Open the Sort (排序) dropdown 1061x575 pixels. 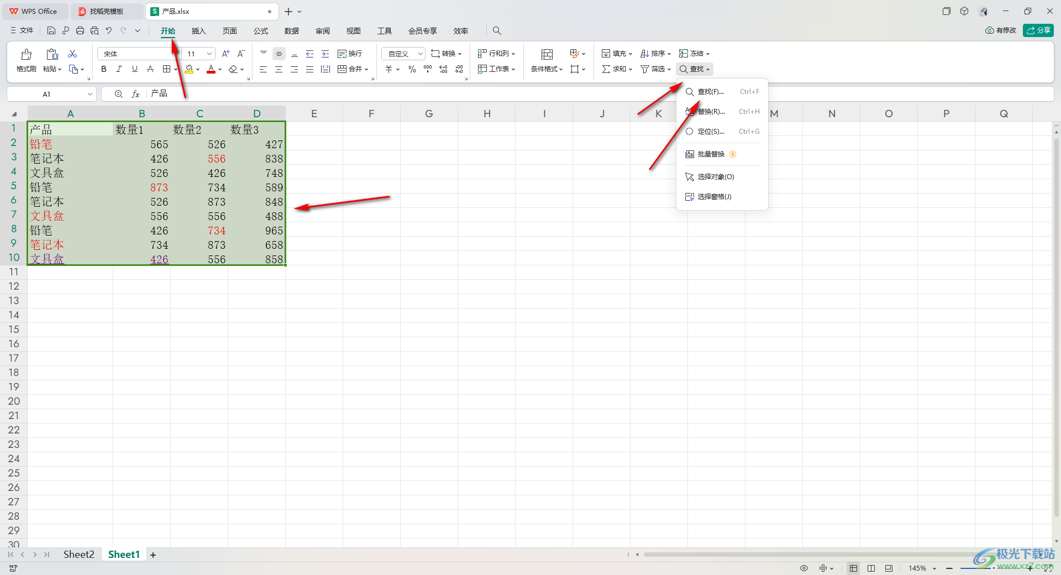[x=655, y=54]
